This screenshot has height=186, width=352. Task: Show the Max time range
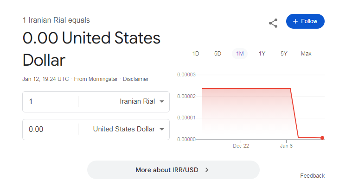(x=306, y=54)
